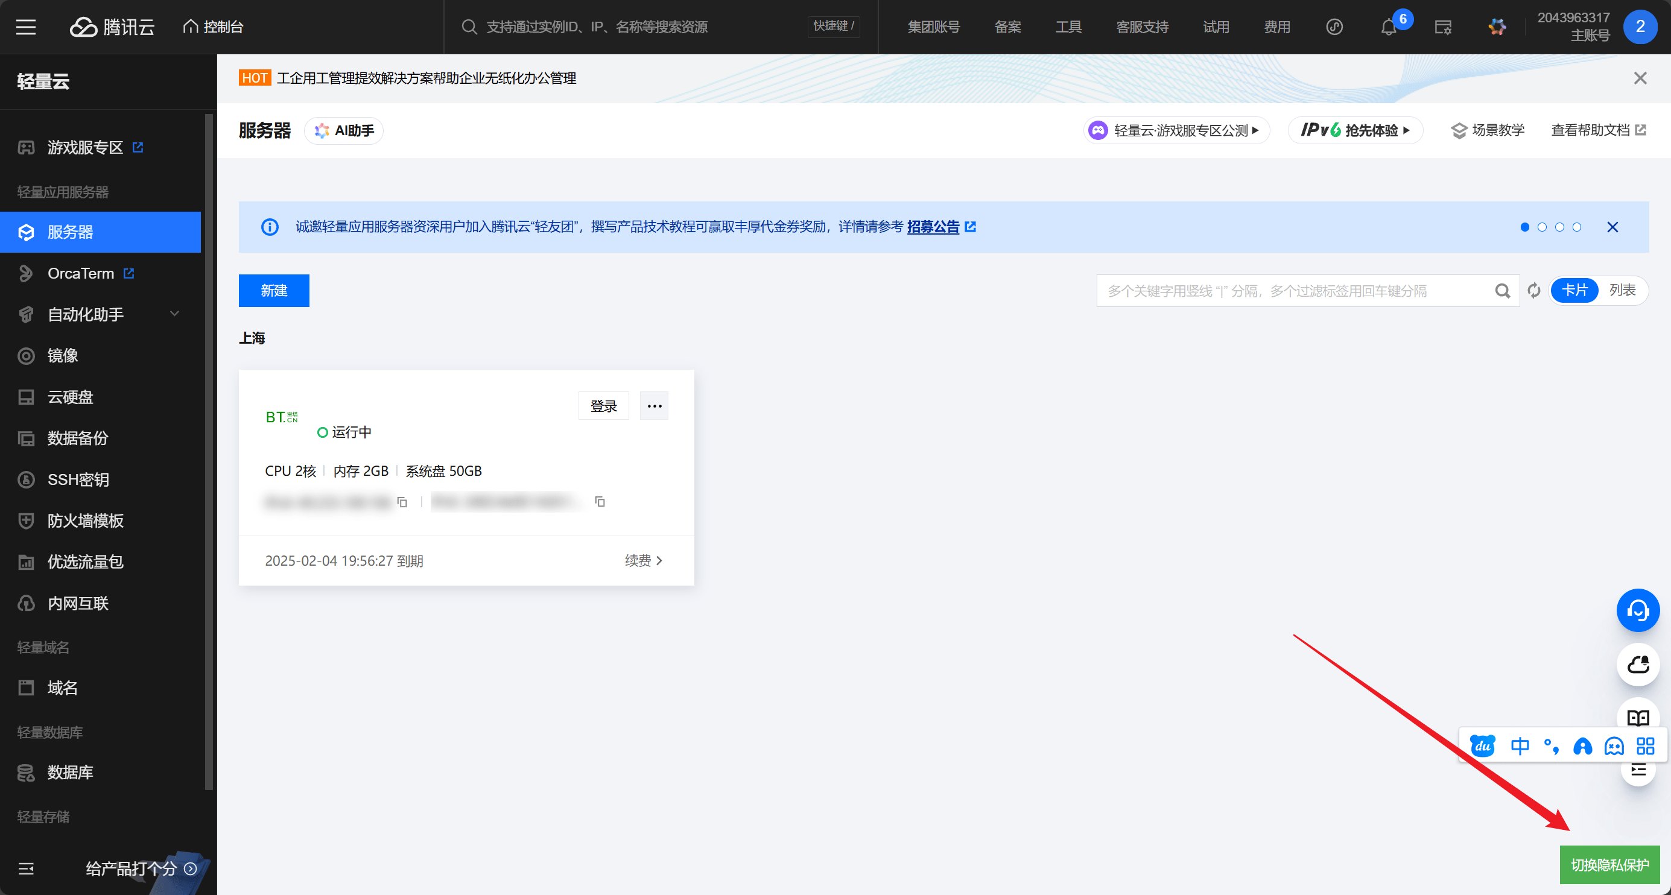Image resolution: width=1671 pixels, height=895 pixels.
Task: Click the refresh icon beside search box
Action: click(1533, 291)
